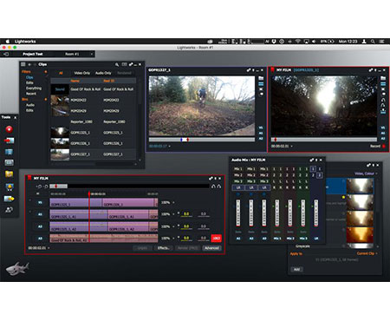Toggle V1 button in the GOPR1327_1 viewer

point(261,128)
